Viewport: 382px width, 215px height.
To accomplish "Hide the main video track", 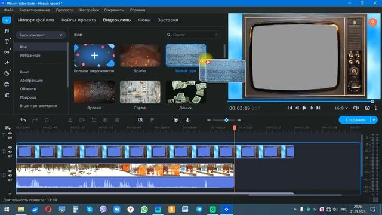I will point(10,171).
